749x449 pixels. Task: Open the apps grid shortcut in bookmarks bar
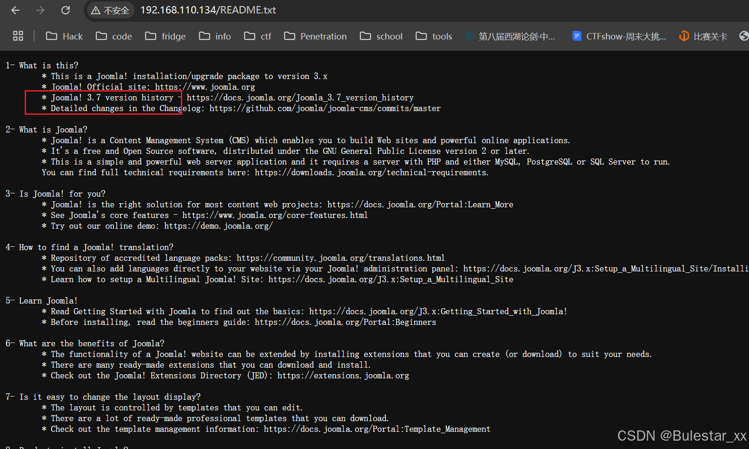[x=18, y=36]
